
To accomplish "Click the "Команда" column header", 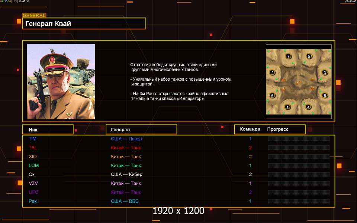I will 250,129.
